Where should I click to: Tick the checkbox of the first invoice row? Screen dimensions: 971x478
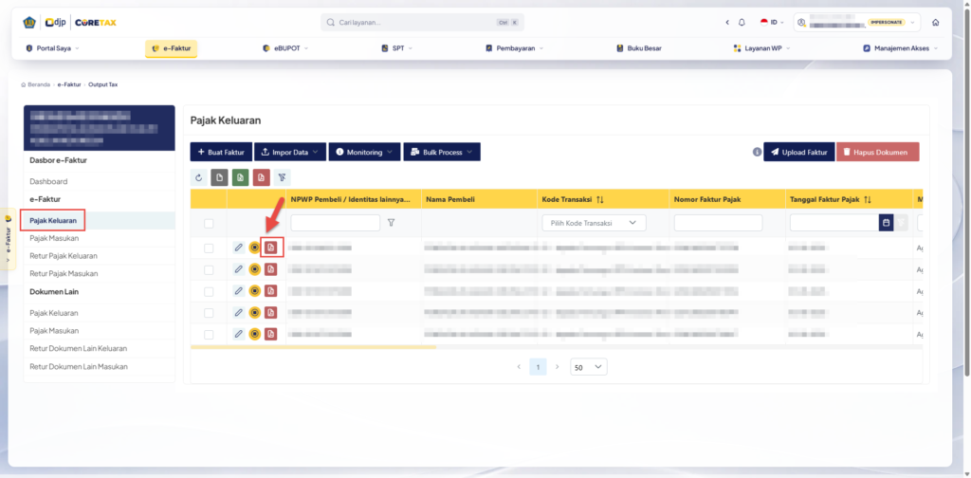209,248
